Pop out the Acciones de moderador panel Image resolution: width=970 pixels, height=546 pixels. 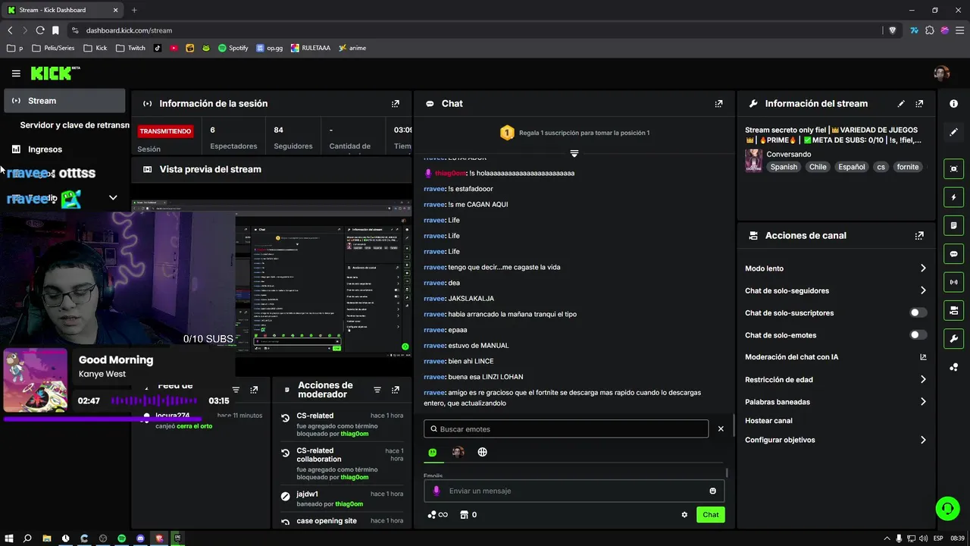click(395, 390)
